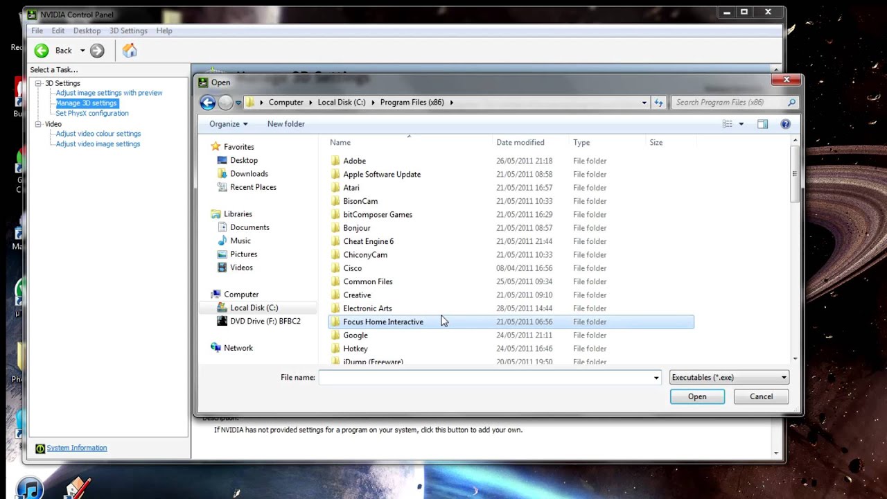Select Set PhysX configuration task
Image resolution: width=887 pixels, height=499 pixels.
(92, 114)
